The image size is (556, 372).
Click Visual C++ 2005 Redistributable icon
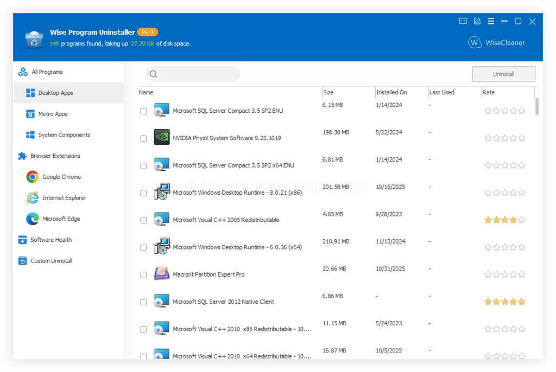(x=162, y=219)
